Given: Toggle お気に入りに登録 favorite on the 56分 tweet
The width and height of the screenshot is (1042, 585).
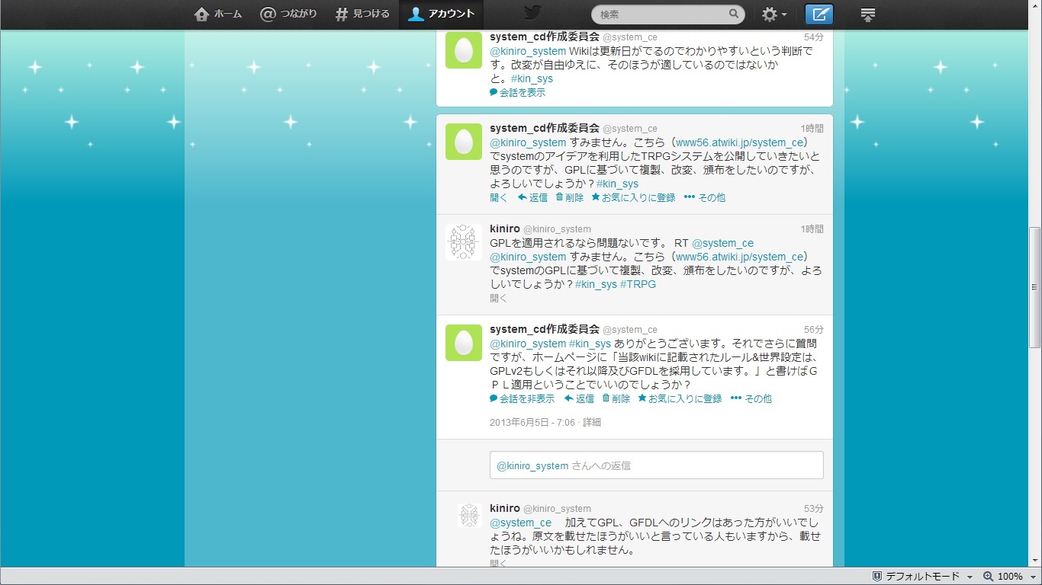Looking at the screenshot, I should tap(680, 398).
